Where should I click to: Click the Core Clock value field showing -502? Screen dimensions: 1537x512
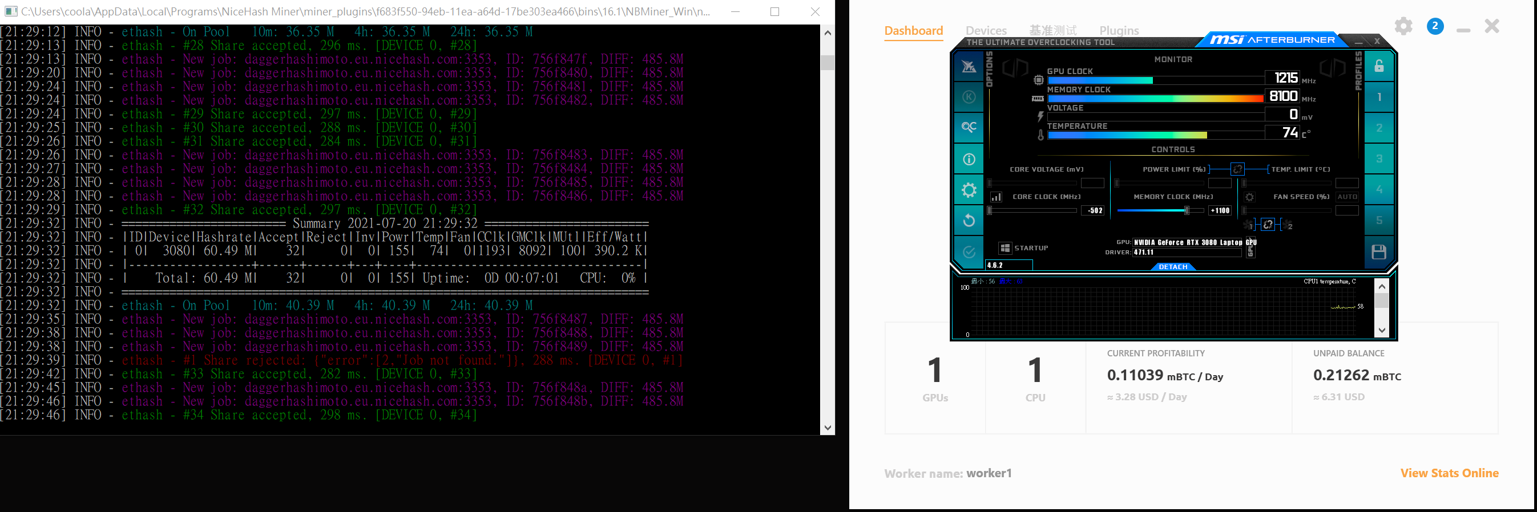(x=1093, y=210)
